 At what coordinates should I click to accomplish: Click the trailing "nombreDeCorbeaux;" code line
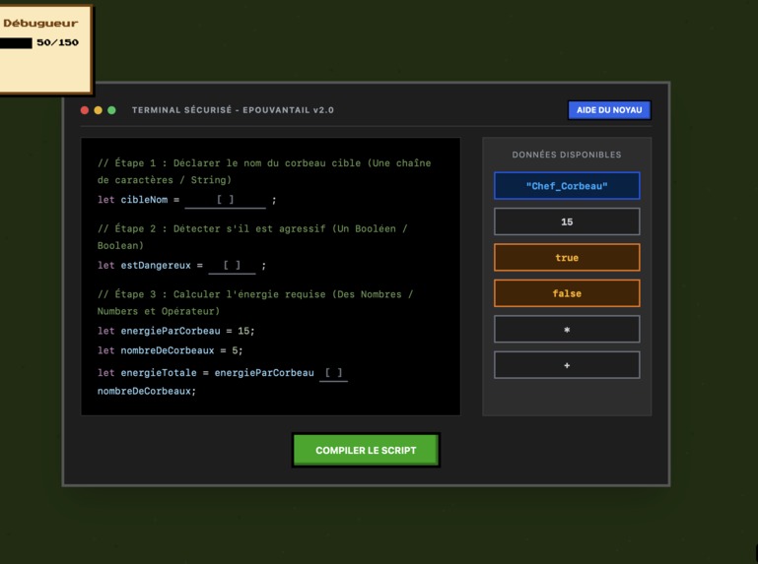147,391
